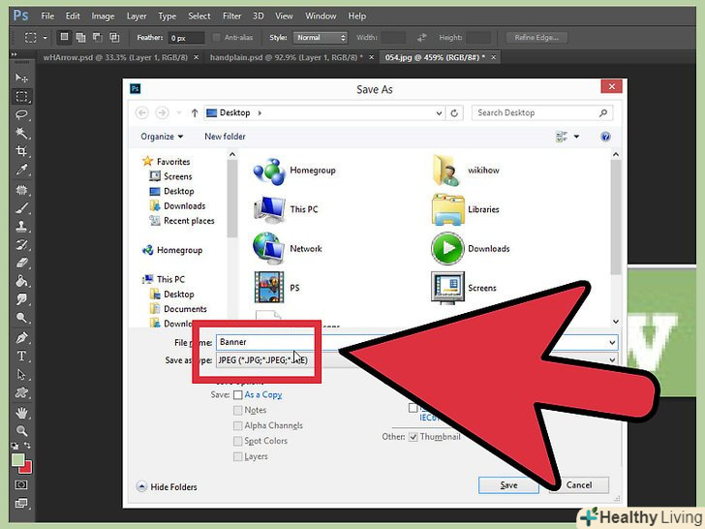Enable the As a Copy checkbox
The width and height of the screenshot is (705, 529).
point(237,395)
